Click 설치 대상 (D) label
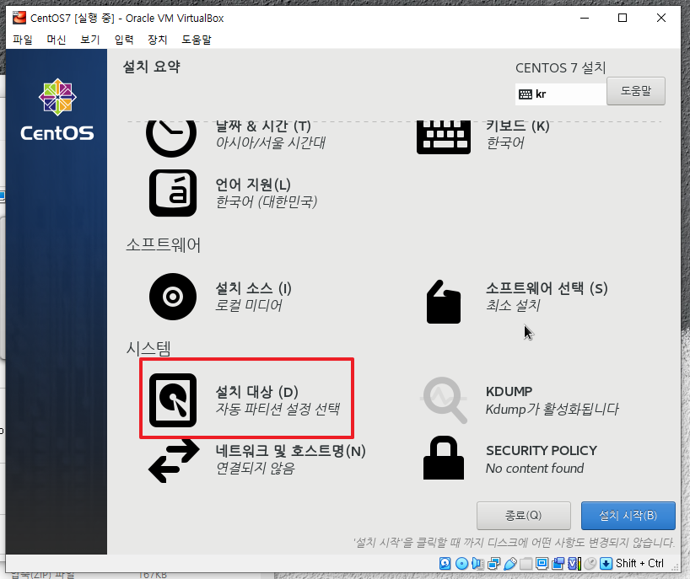 click(256, 392)
